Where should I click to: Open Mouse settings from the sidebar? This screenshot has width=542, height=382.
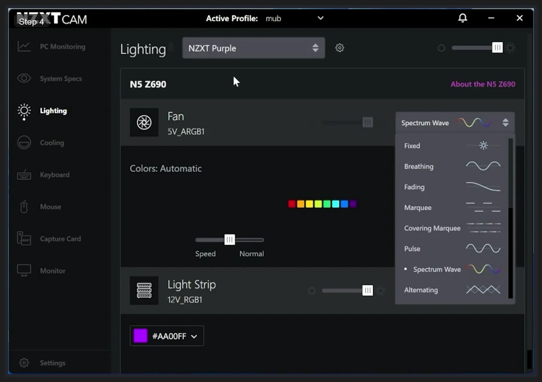coord(50,207)
